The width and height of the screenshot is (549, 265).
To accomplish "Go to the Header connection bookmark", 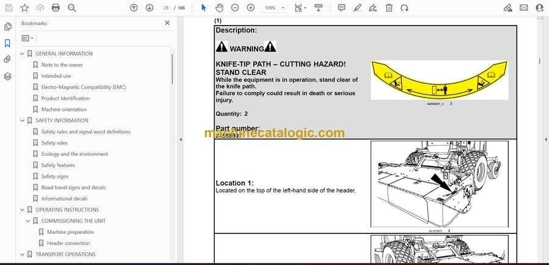I will point(68,243).
